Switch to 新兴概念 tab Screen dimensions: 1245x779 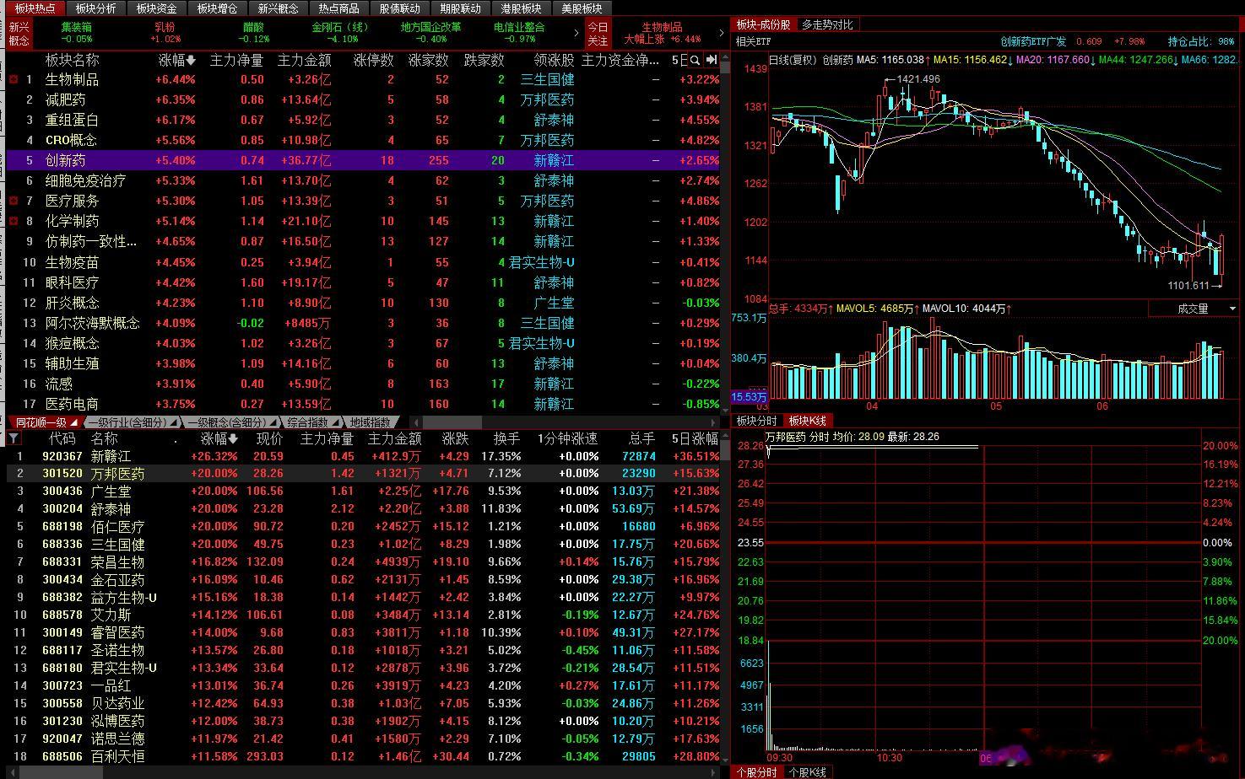278,8
